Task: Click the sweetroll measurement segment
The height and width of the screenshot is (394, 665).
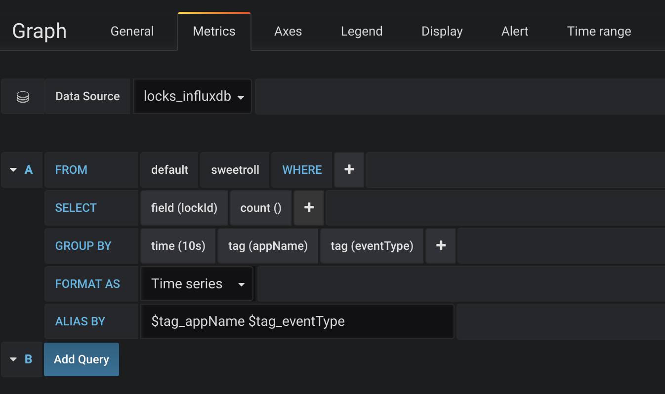Action: pyautogui.click(x=235, y=170)
